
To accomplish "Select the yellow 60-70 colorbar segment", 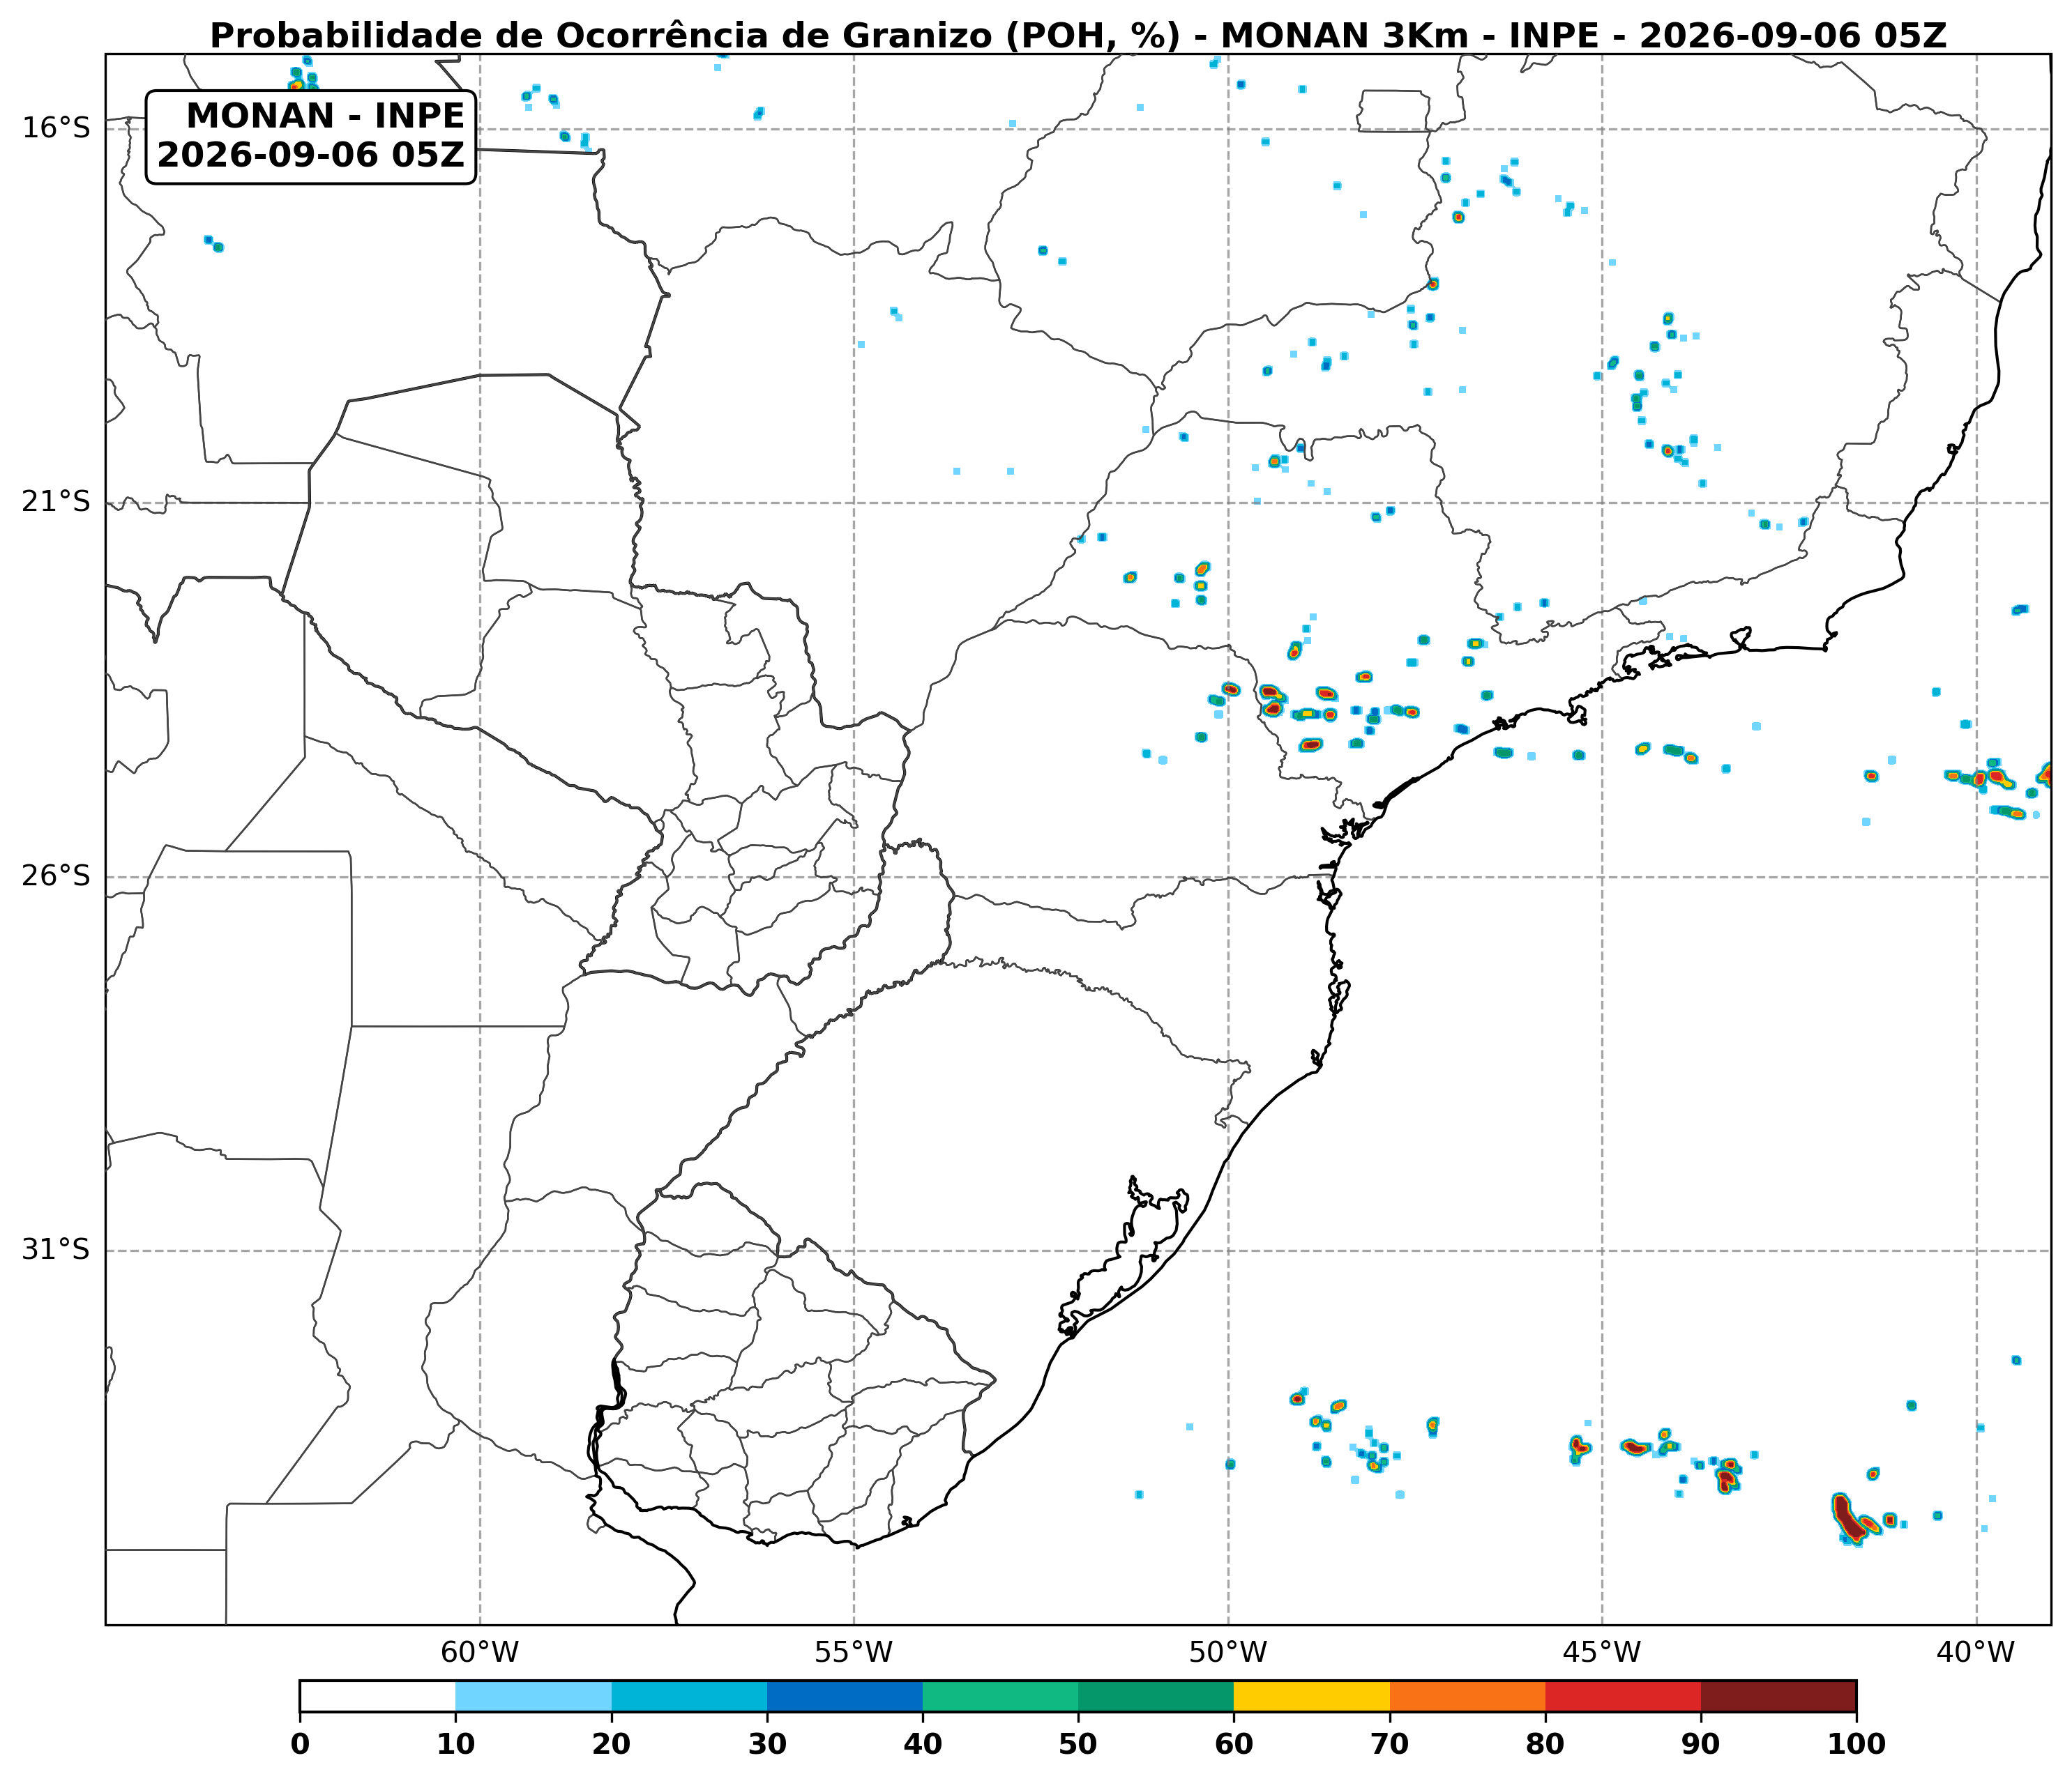I will tap(1312, 1696).
